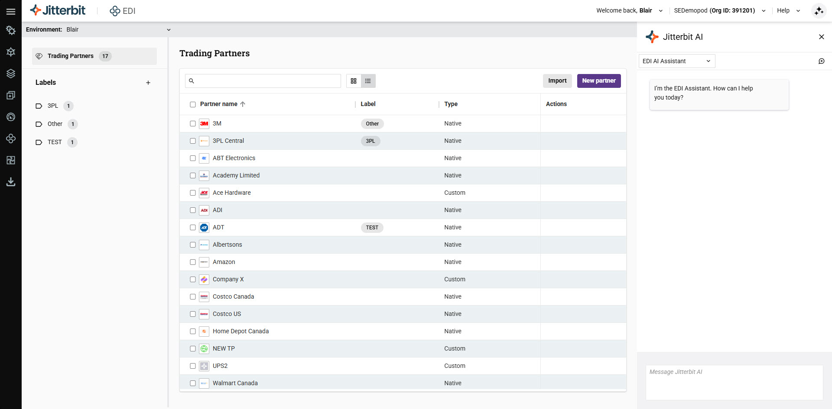
Task: Click the New partner button
Action: [599, 81]
